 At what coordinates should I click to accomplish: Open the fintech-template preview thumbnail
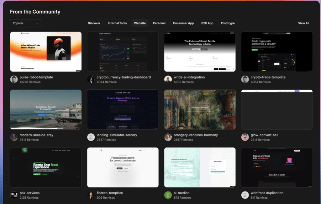click(123, 167)
